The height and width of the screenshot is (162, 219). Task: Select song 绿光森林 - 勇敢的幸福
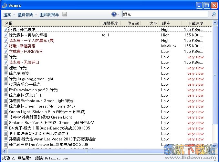point(28,35)
